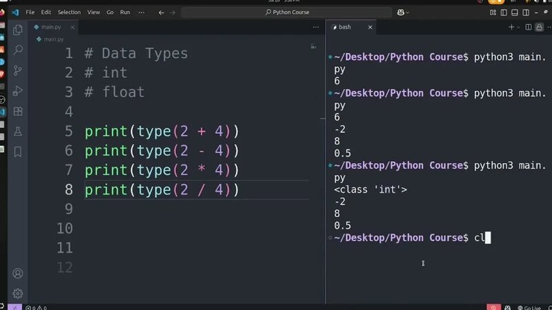Viewport: 552px width, 310px height.
Task: Open the Testing flask icon
Action: pyautogui.click(x=18, y=132)
